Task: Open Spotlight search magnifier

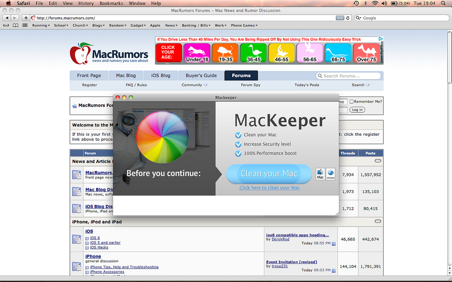Action: pos(443,3)
